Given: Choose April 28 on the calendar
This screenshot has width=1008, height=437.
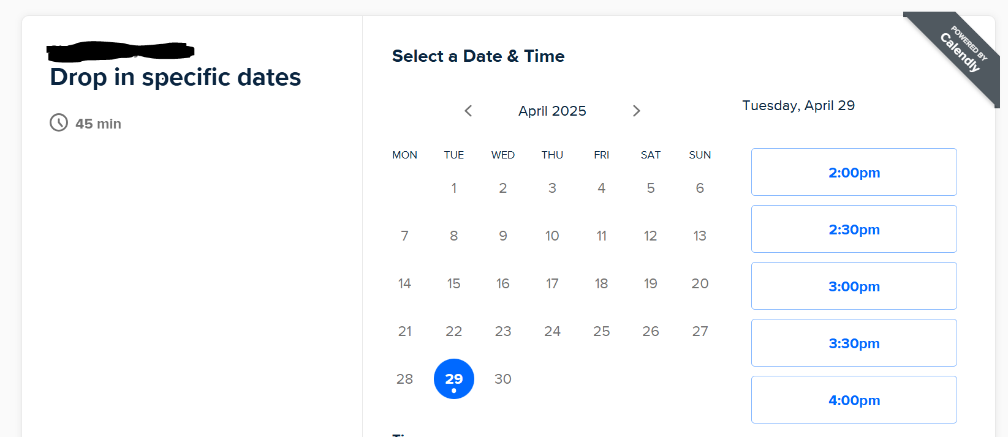Looking at the screenshot, I should tap(404, 379).
